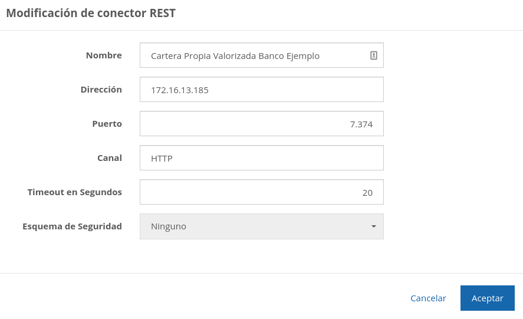Place cursor on the 172.16.13.185 address text

180,90
